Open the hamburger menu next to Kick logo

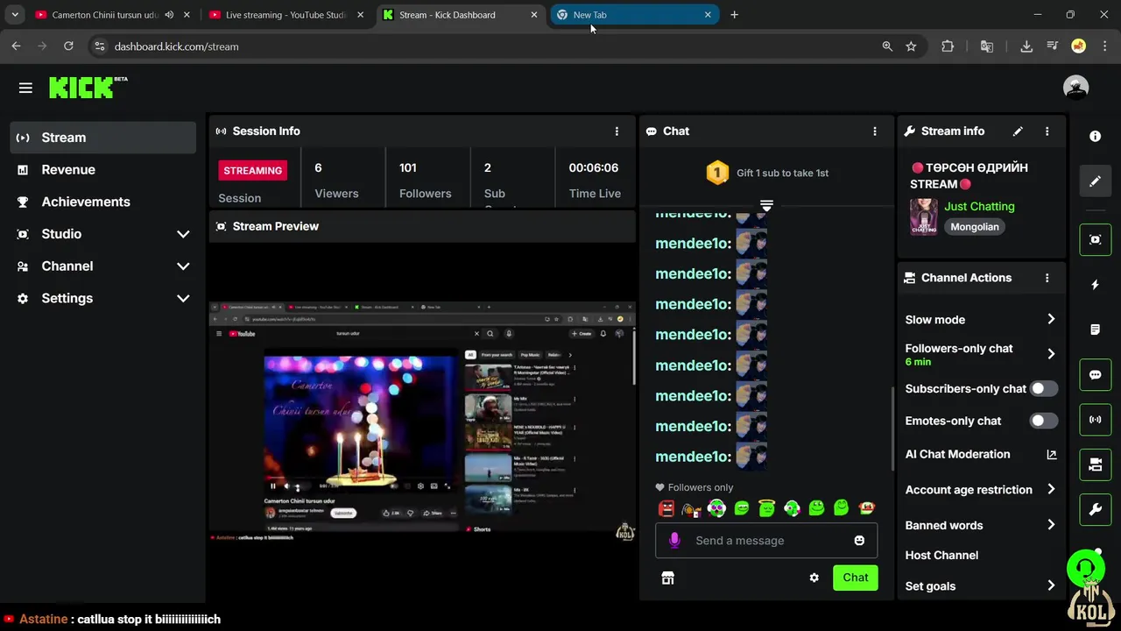(x=25, y=88)
